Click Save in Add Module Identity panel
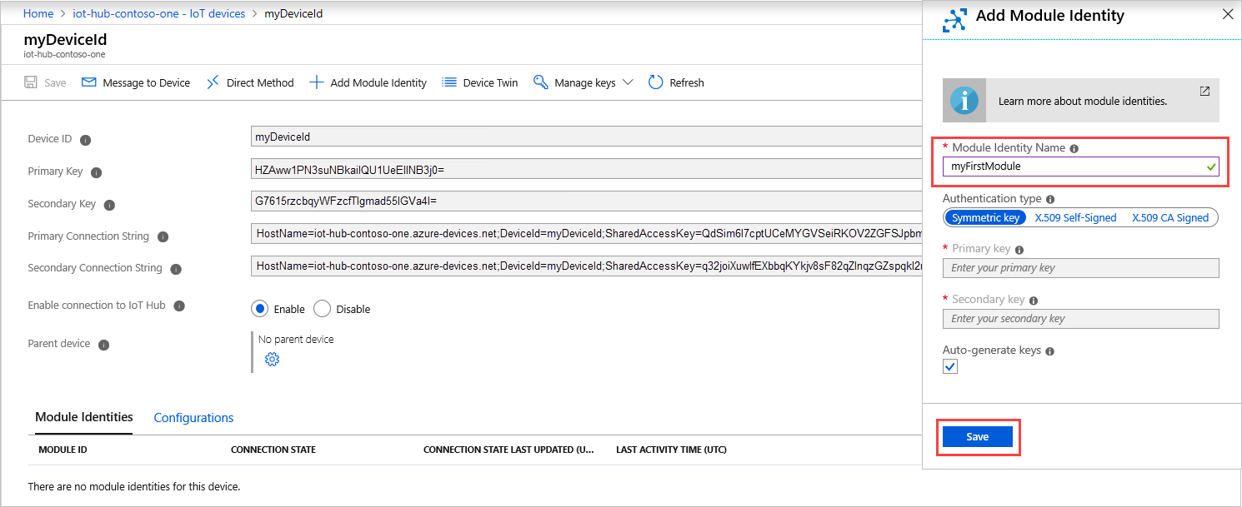This screenshot has width=1242, height=507. point(977,437)
